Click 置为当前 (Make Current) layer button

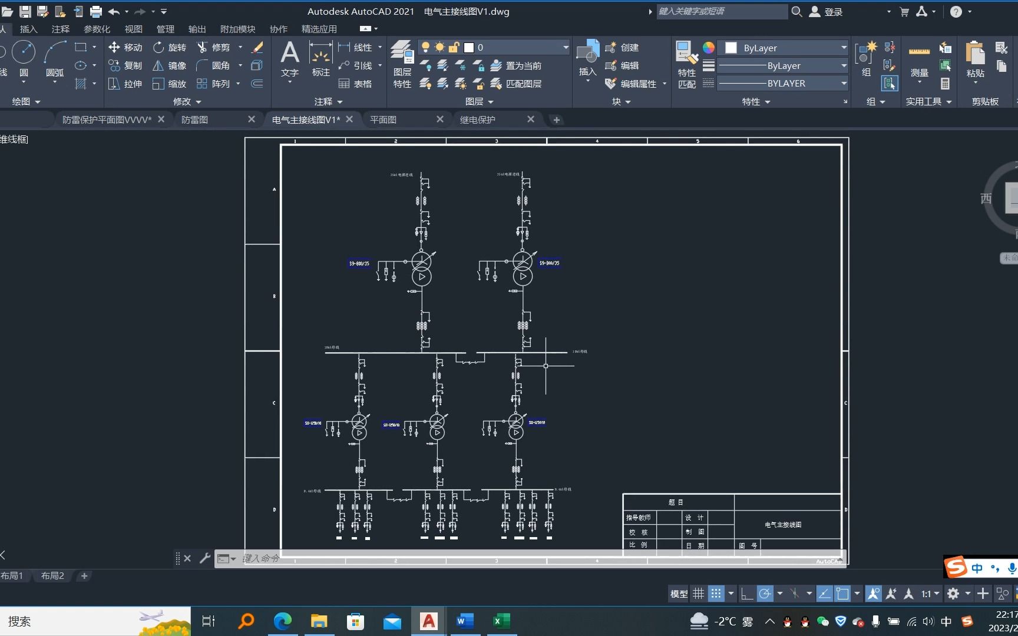pos(516,65)
